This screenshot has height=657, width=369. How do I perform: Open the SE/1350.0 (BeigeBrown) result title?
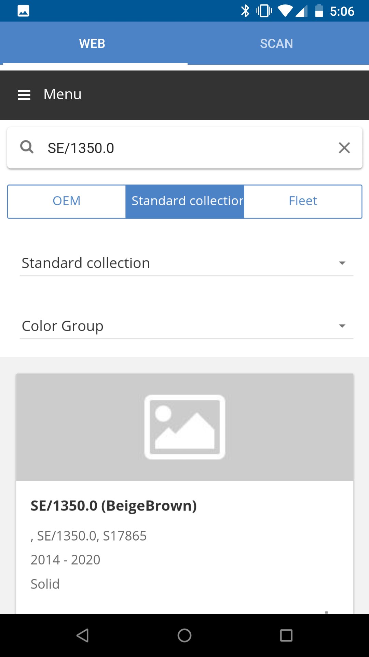[114, 506]
